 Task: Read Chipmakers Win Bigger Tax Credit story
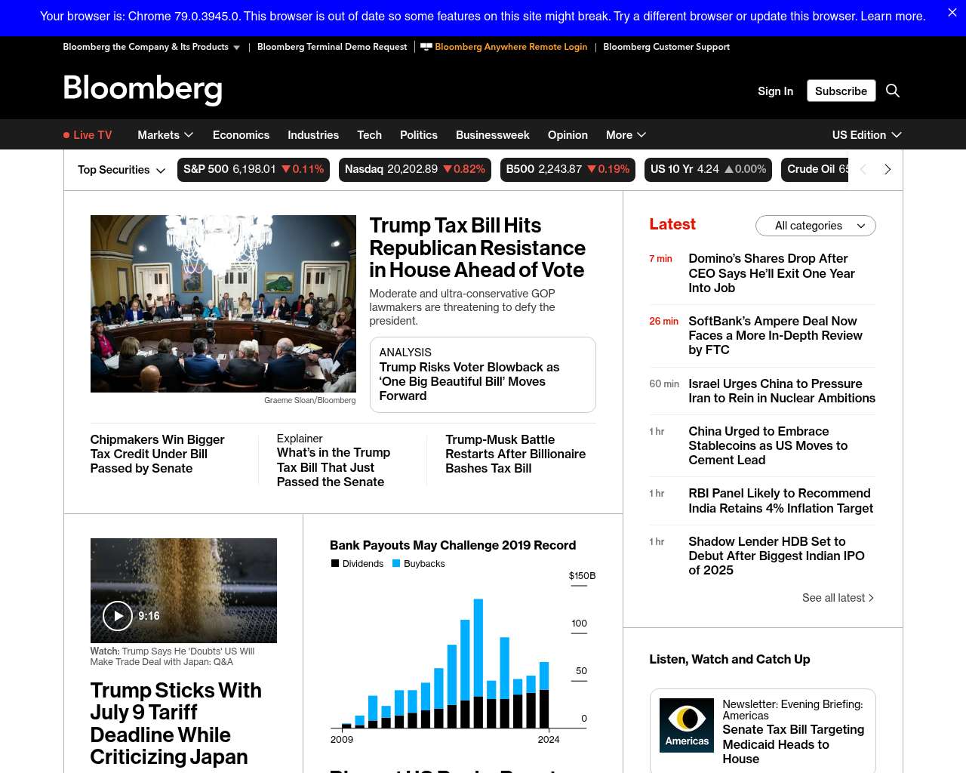click(157, 454)
